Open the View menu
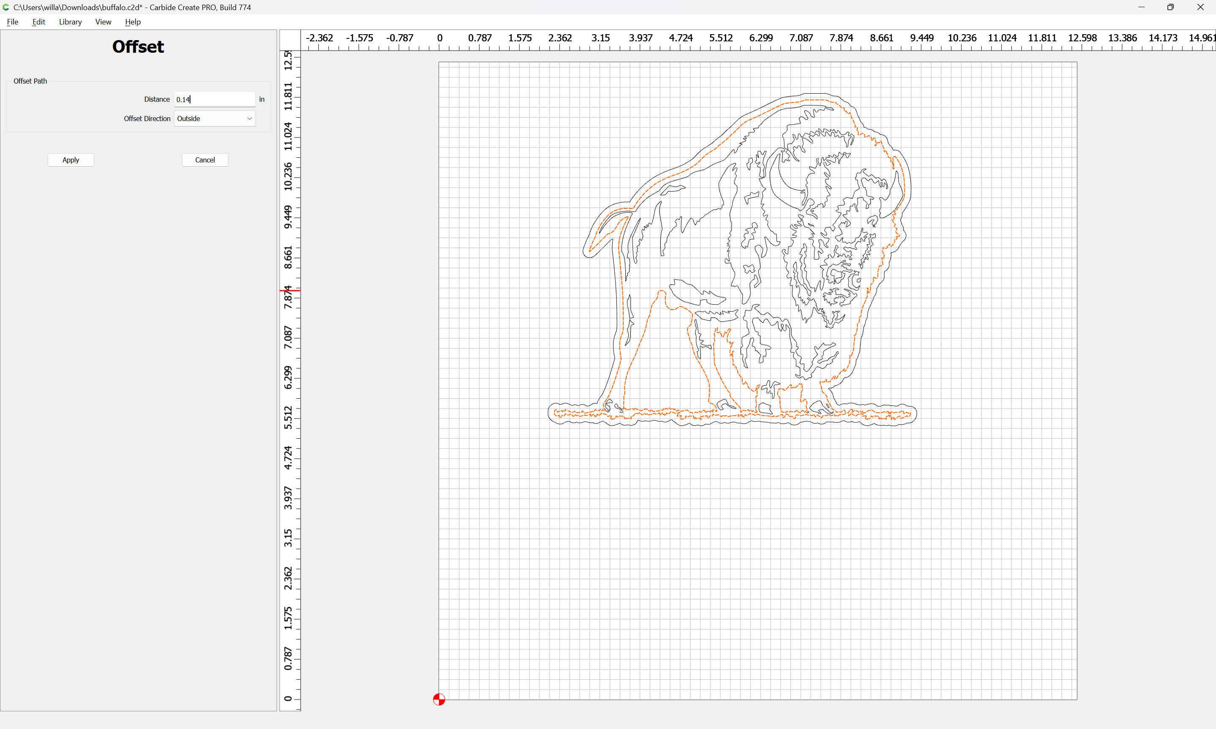The image size is (1216, 729). [103, 22]
